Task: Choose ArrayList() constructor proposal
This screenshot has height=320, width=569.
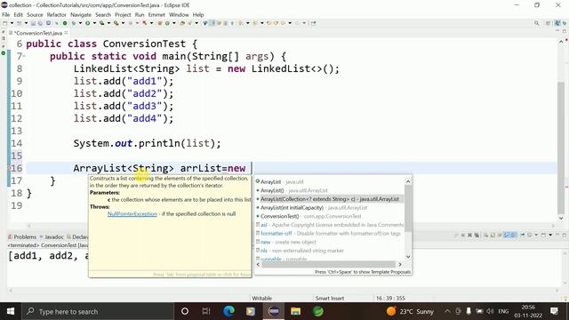Action: coord(330,190)
